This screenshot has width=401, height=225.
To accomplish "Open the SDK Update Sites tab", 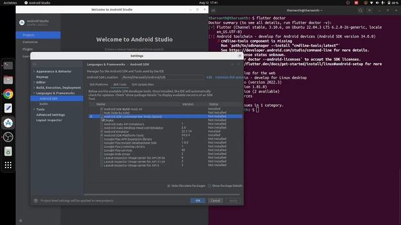I will click(143, 84).
